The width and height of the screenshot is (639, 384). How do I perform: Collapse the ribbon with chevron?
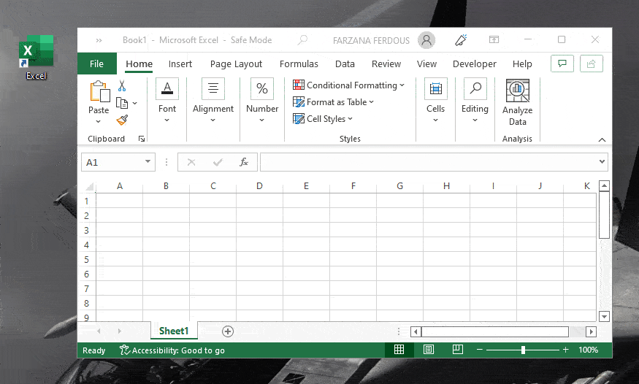click(x=602, y=139)
